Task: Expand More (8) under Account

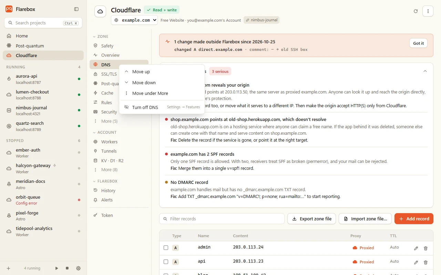Action: click(x=119, y=169)
